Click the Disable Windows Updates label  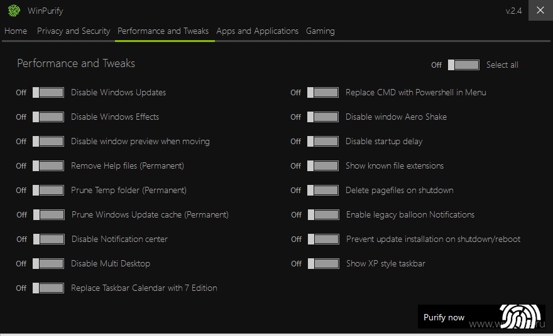point(119,93)
